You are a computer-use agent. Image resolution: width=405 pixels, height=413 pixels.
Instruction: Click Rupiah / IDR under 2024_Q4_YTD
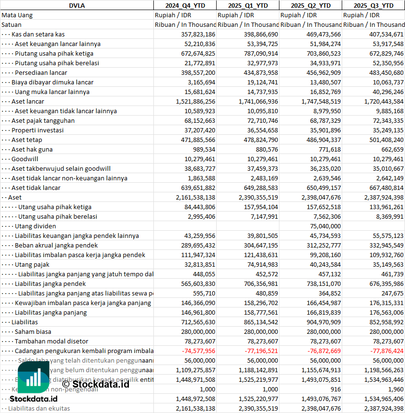(173, 15)
